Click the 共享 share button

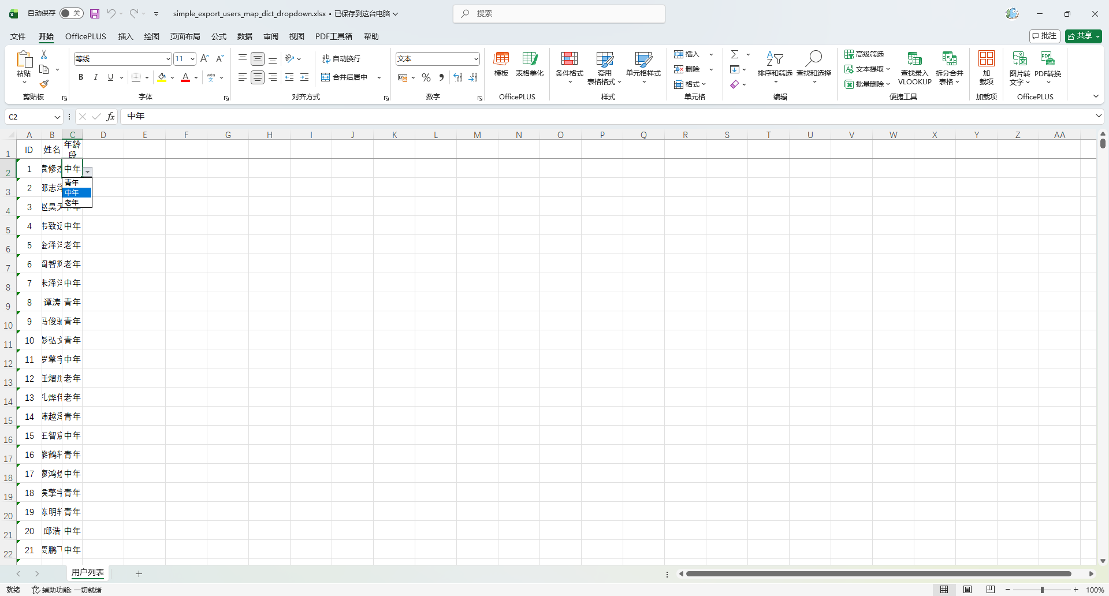(x=1083, y=36)
